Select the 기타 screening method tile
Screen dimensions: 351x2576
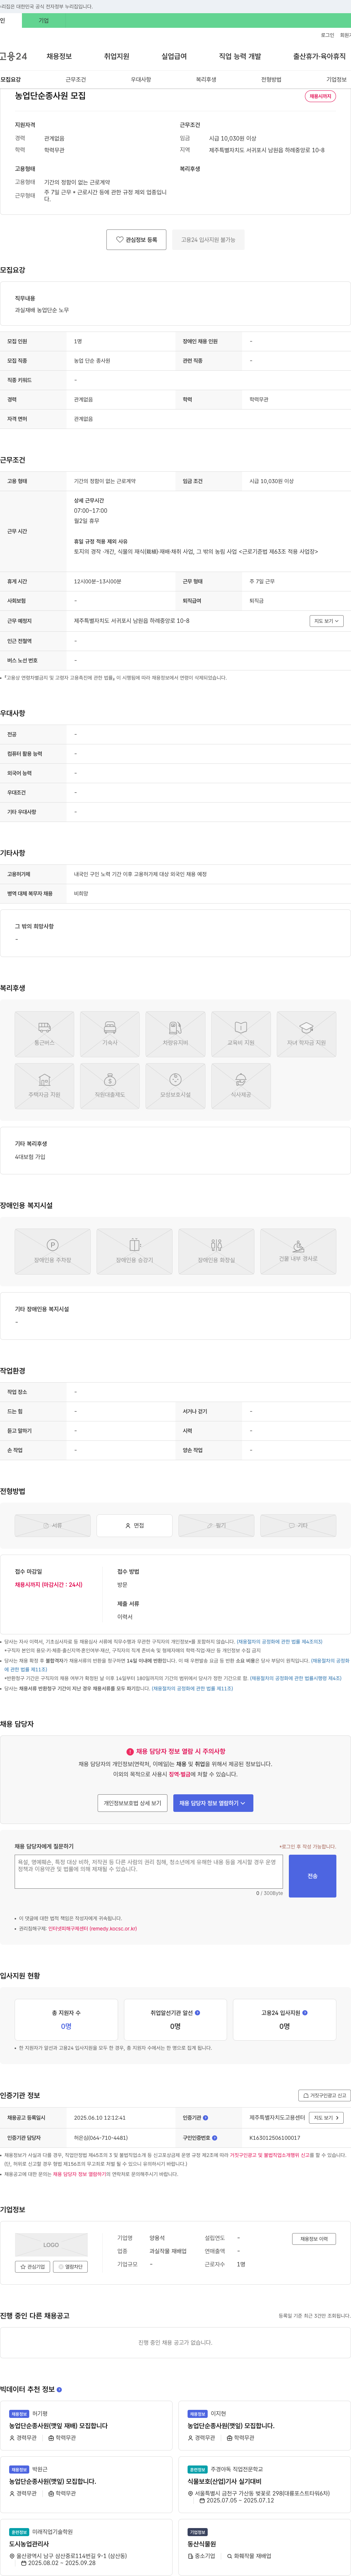(298, 1525)
